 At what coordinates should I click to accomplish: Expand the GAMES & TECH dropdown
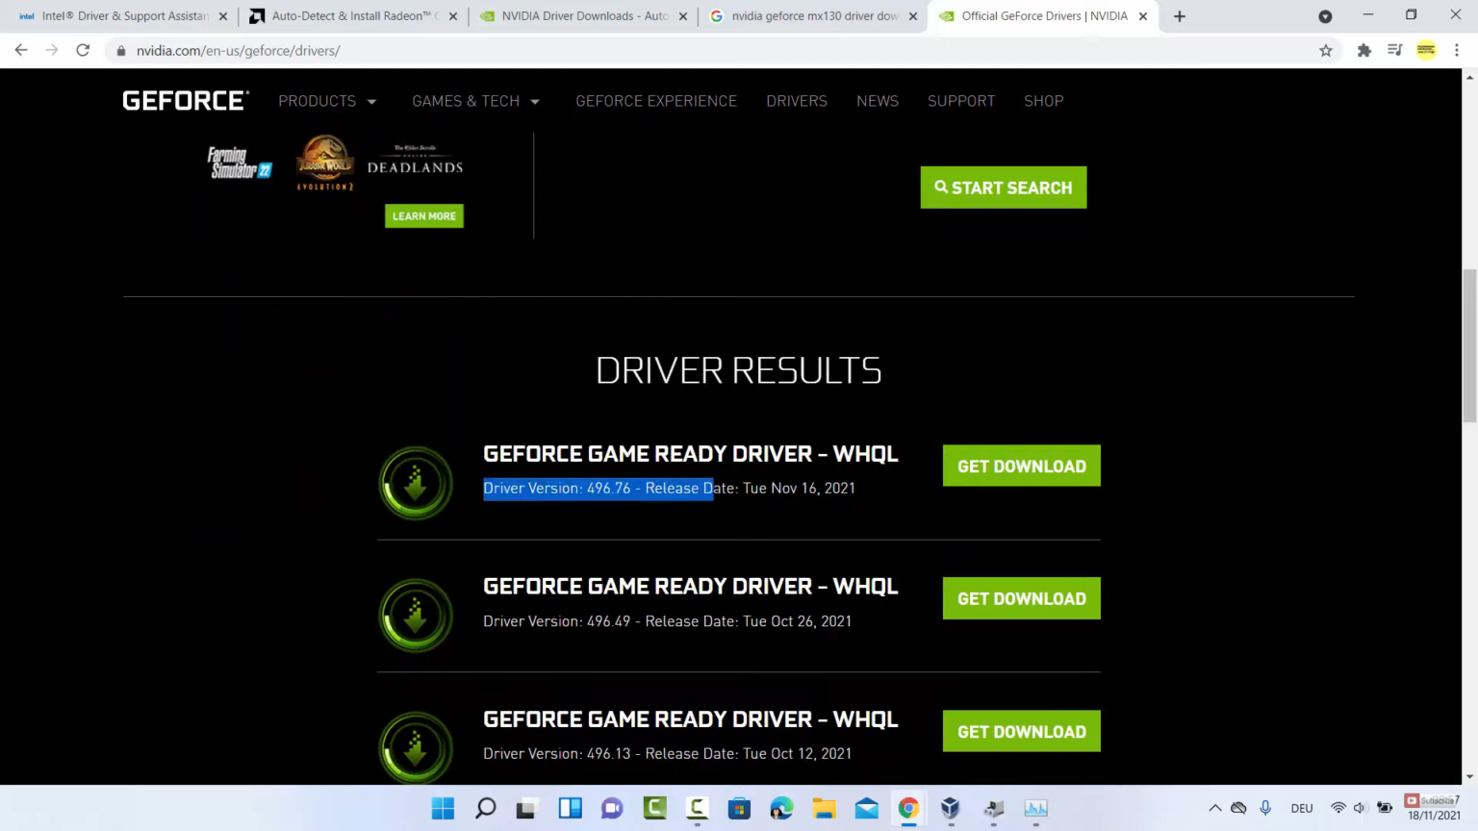(476, 101)
